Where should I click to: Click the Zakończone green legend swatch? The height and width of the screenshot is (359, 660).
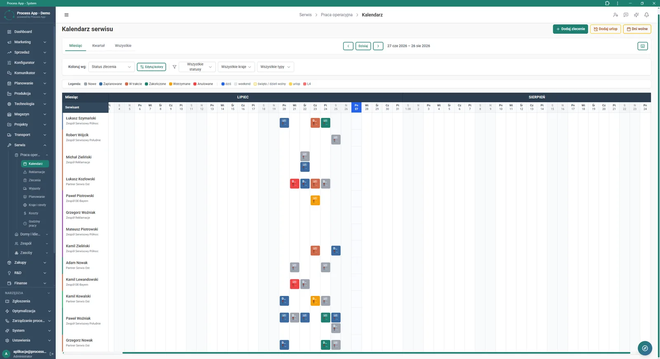coord(146,84)
